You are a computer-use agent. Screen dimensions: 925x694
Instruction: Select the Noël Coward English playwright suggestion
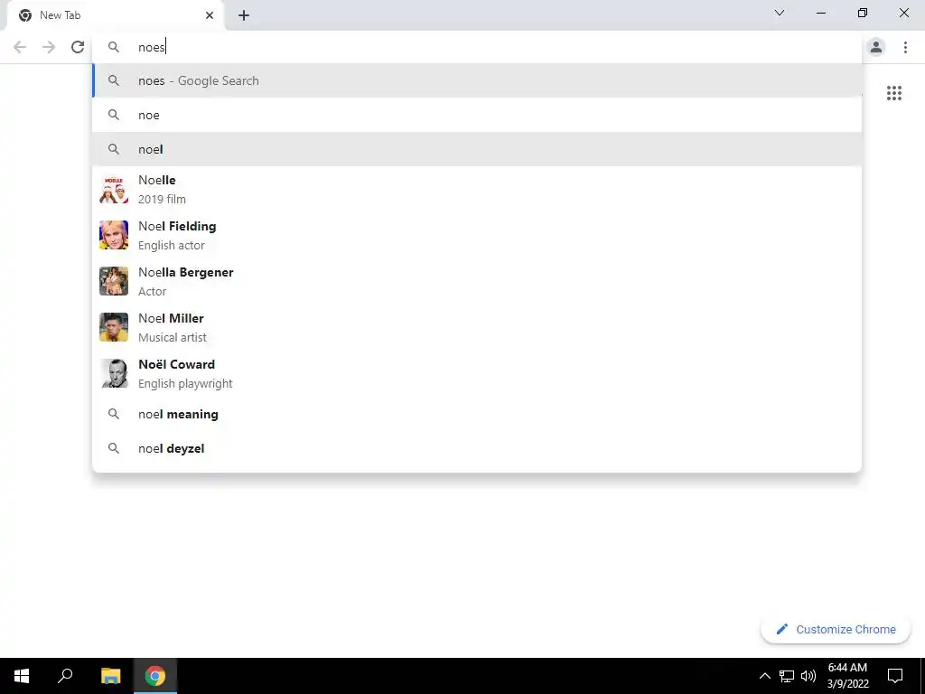tap(477, 373)
